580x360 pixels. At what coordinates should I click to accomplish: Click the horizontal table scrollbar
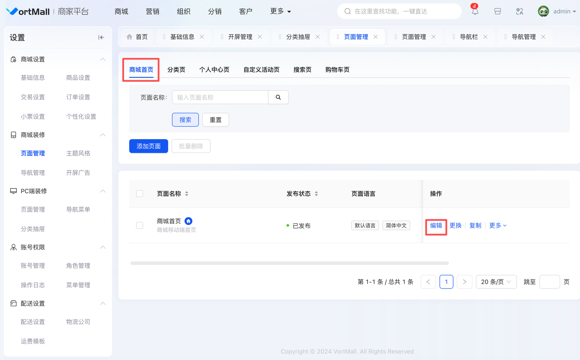(x=289, y=263)
